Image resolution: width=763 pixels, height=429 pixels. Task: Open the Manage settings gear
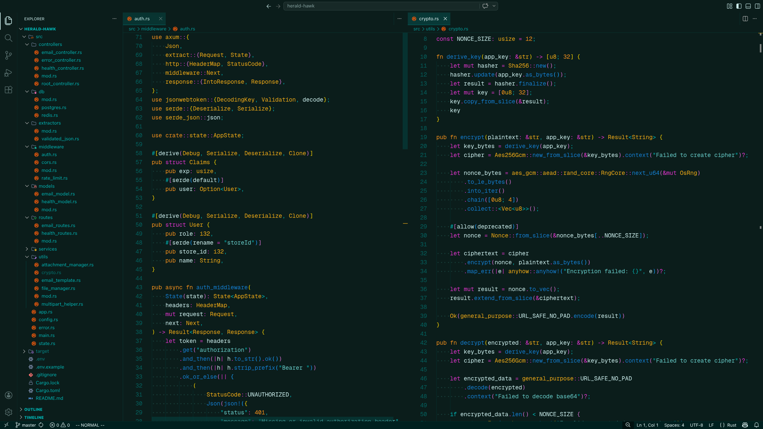pos(9,412)
